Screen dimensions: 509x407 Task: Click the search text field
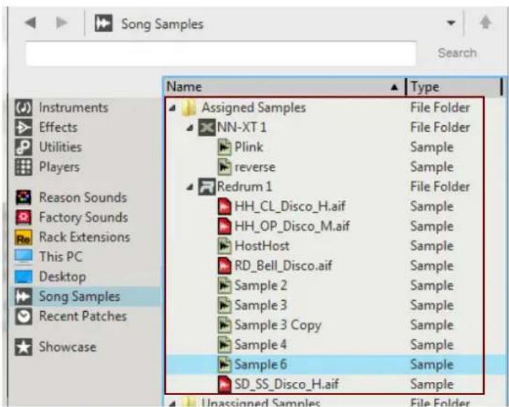coord(221,53)
